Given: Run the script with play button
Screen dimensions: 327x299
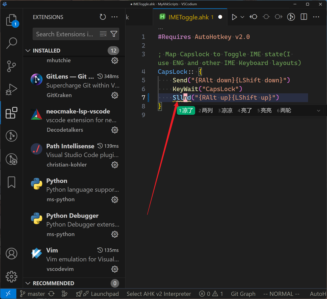Looking at the screenshot, I should pyautogui.click(x=234, y=17).
